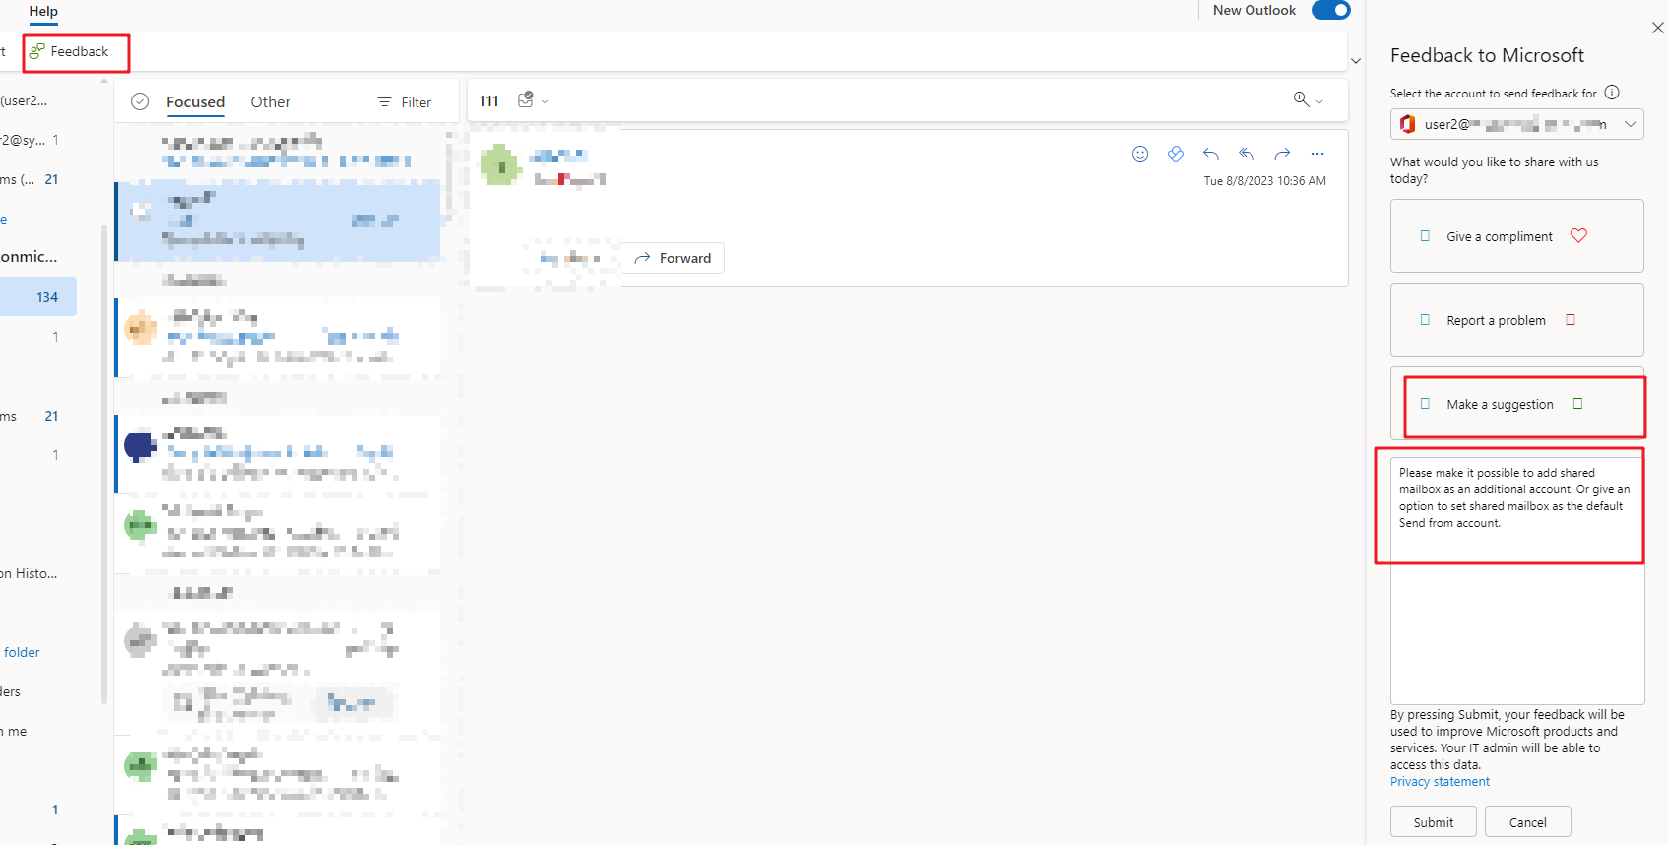The image size is (1668, 845).
Task: Click the subject text '111'
Action: (x=489, y=100)
